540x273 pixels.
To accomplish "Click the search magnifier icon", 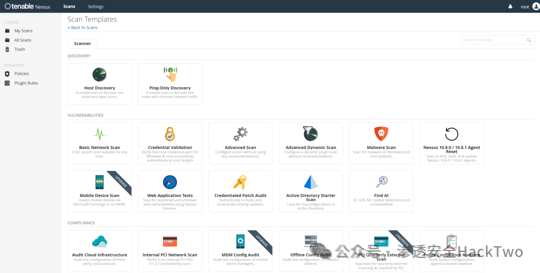I will point(529,40).
